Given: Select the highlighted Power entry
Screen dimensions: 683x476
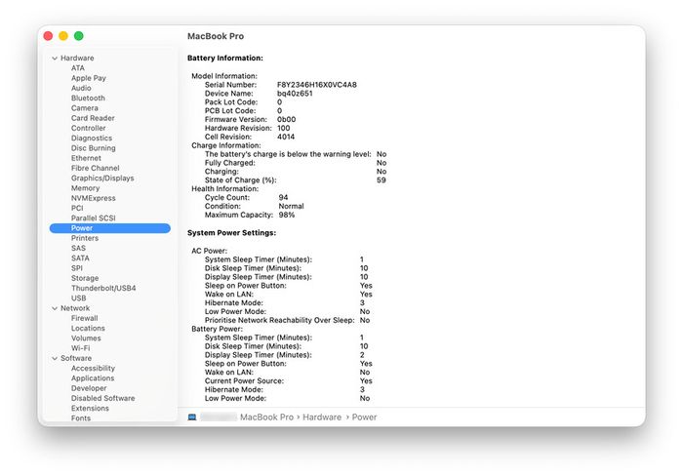Looking at the screenshot, I should [110, 228].
